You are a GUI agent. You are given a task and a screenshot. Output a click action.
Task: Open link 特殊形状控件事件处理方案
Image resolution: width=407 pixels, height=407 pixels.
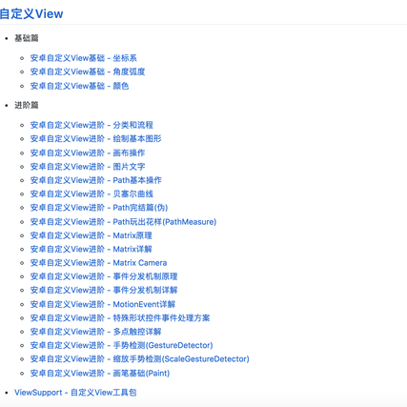(x=161, y=318)
